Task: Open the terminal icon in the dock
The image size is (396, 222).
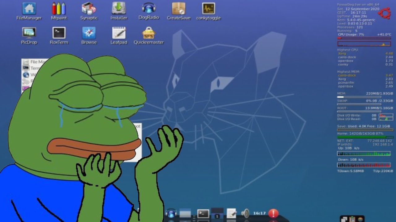Action: click(x=203, y=213)
